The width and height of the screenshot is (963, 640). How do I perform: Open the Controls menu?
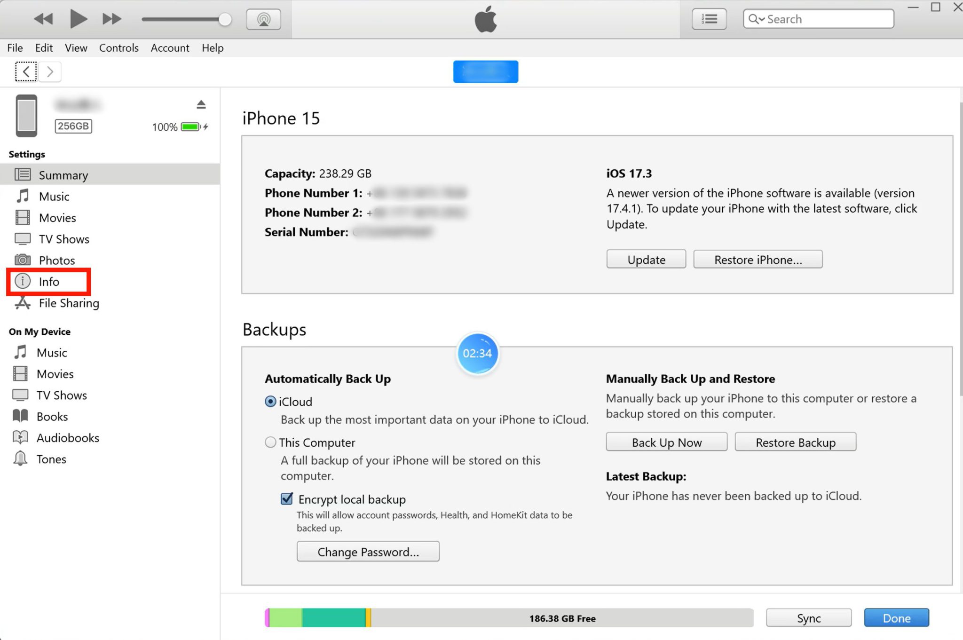click(118, 48)
